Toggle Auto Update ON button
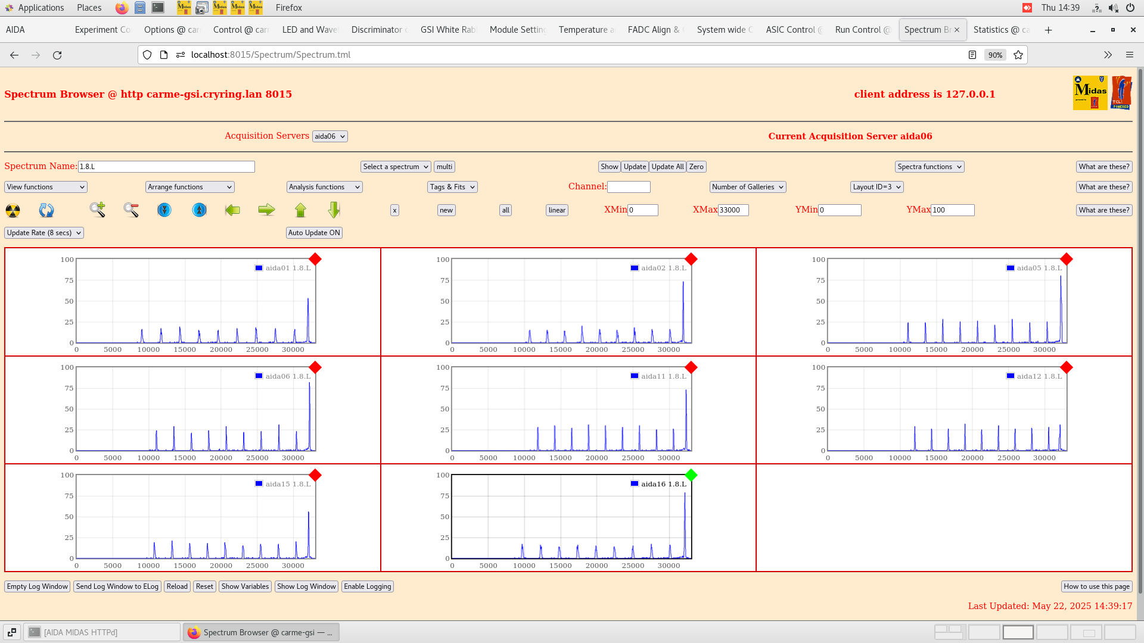The image size is (1144, 643). click(x=314, y=233)
